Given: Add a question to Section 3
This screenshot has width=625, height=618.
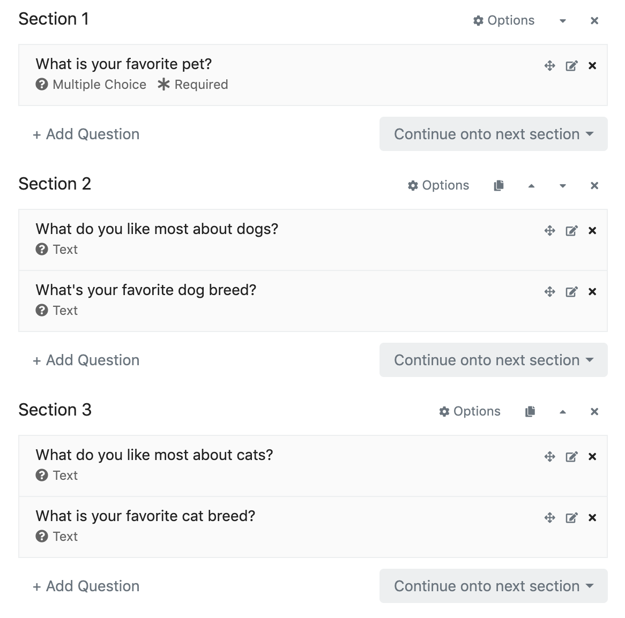Looking at the screenshot, I should point(86,586).
